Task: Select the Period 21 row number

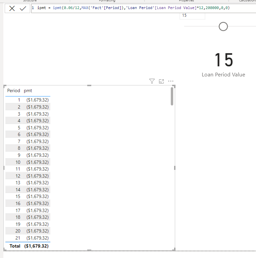Action: click(x=18, y=238)
